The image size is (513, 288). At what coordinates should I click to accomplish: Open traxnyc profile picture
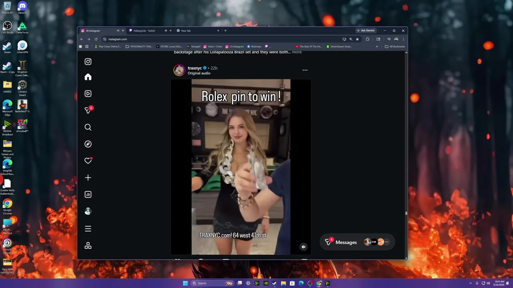pos(179,70)
